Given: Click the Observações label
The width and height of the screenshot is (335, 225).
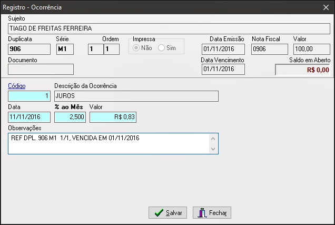Looking at the screenshot, I should tap(25, 128).
